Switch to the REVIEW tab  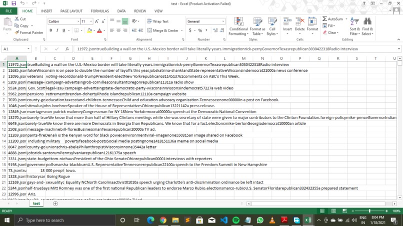[140, 11]
